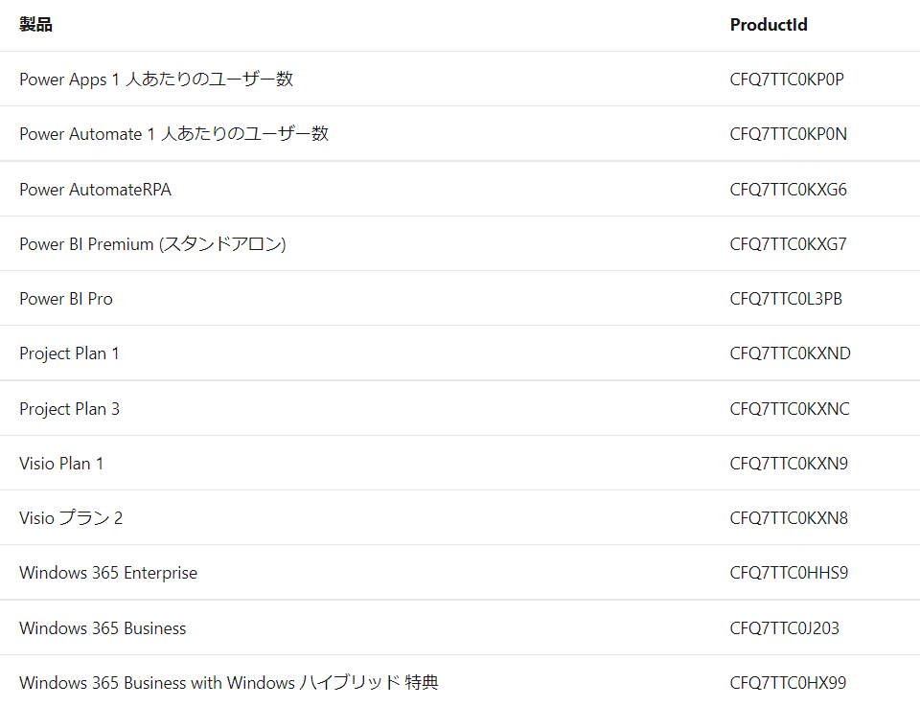Select the Power AutomateRPA product name
The width and height of the screenshot is (920, 706).
[95, 190]
